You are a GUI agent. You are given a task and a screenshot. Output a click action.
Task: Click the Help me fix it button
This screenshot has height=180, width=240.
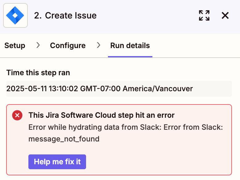[x=57, y=162]
